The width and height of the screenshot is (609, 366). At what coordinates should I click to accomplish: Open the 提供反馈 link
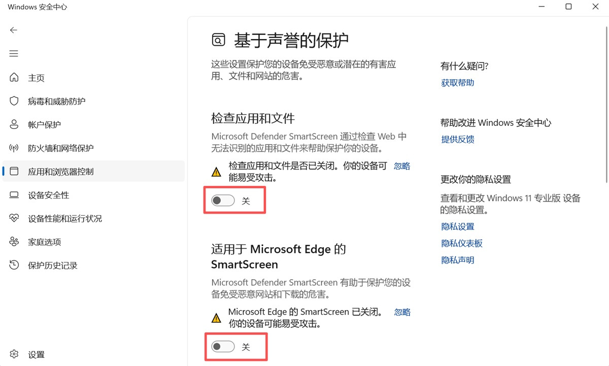[457, 139]
